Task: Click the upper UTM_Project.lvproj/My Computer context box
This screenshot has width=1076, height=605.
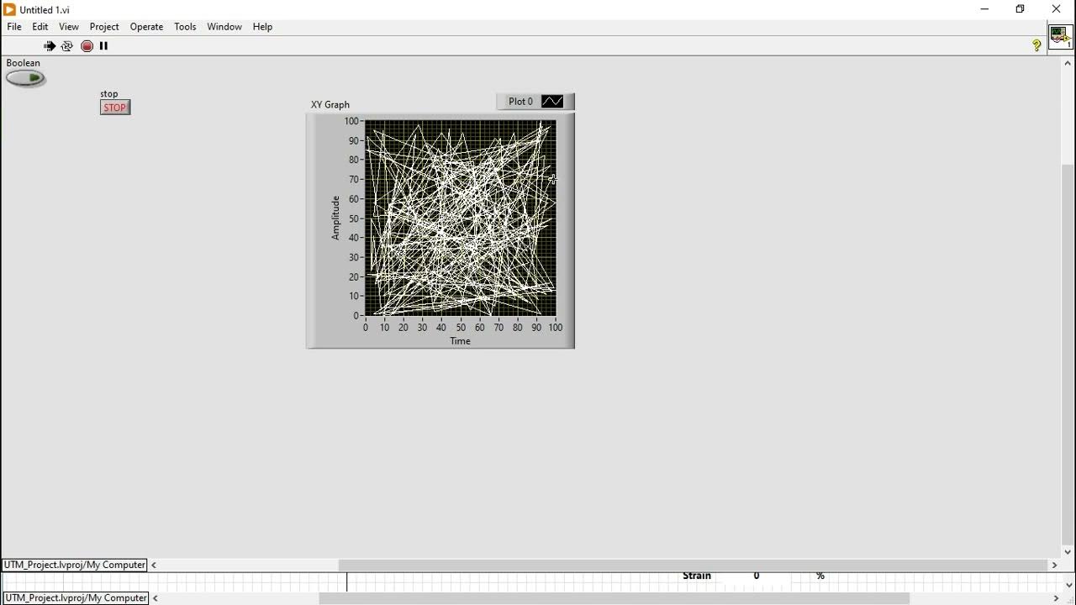Action: tap(75, 566)
